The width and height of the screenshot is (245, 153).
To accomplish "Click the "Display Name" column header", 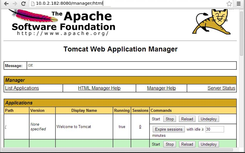I will 84,110.
